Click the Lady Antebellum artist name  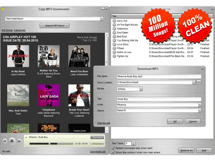coord(79,74)
